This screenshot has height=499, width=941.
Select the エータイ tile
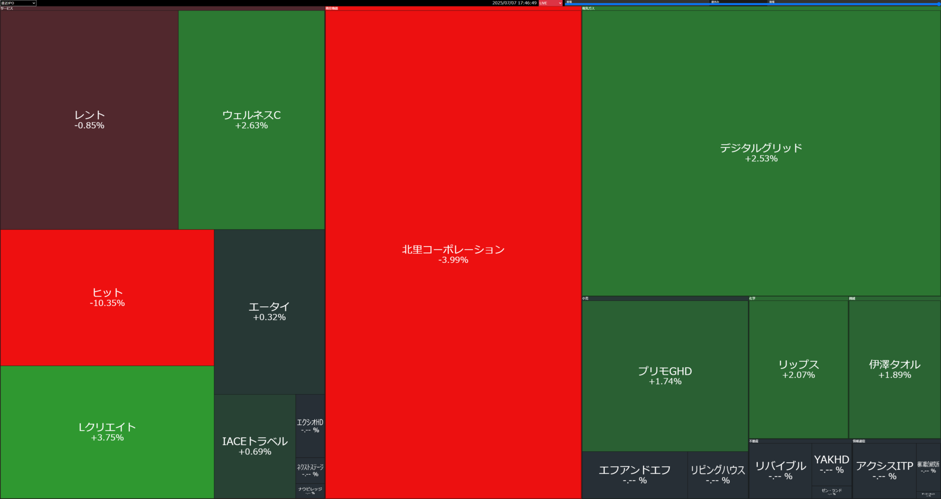pyautogui.click(x=270, y=312)
